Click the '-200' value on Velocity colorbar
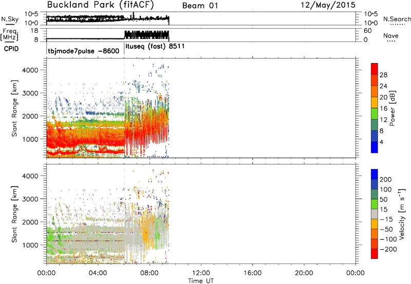This screenshot has height=284, width=411. tap(388, 249)
